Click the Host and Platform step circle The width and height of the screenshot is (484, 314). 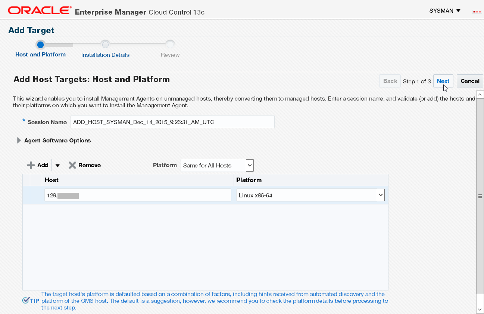40,45
